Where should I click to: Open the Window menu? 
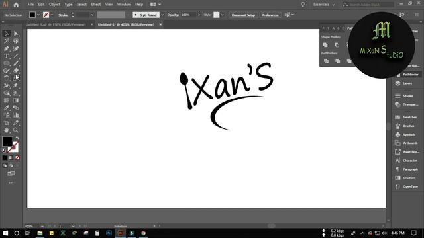(x=124, y=5)
